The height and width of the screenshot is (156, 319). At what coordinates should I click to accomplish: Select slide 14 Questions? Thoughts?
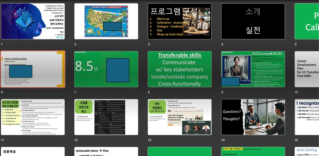(x=253, y=117)
